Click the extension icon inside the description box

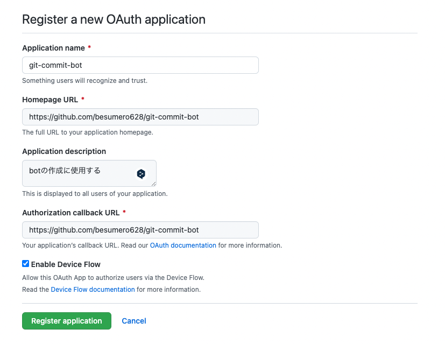(142, 174)
